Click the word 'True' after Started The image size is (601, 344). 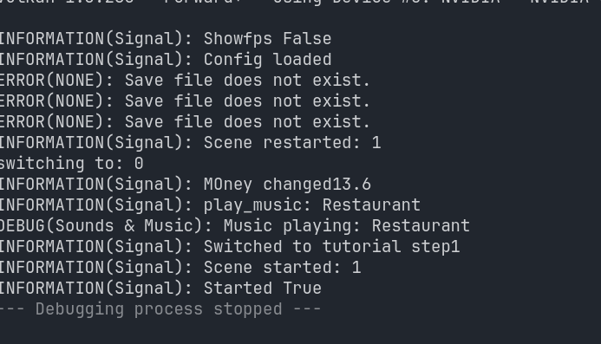tap(302, 288)
